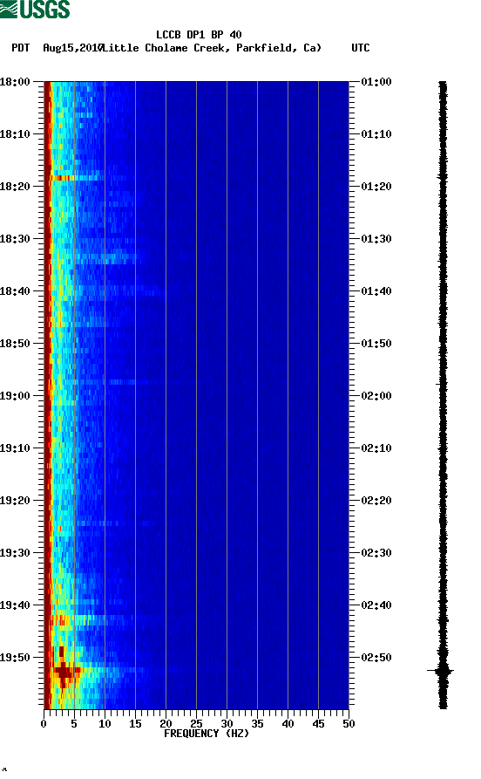Click the FREQUENCY (HZ) axis label

(x=207, y=734)
